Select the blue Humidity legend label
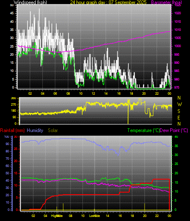 [35, 130]
